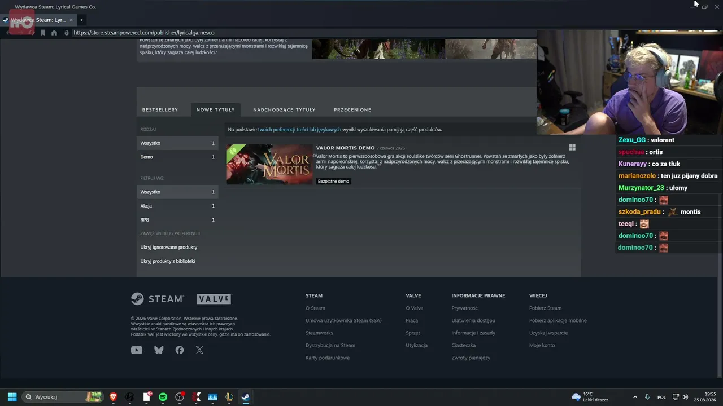Screen dimensions: 723x406
Task: Open Steam's X social icon
Action: [x=199, y=350]
